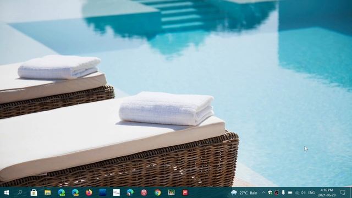Open File Explorer from taskbar
The image size is (352, 198).
pos(48,193)
